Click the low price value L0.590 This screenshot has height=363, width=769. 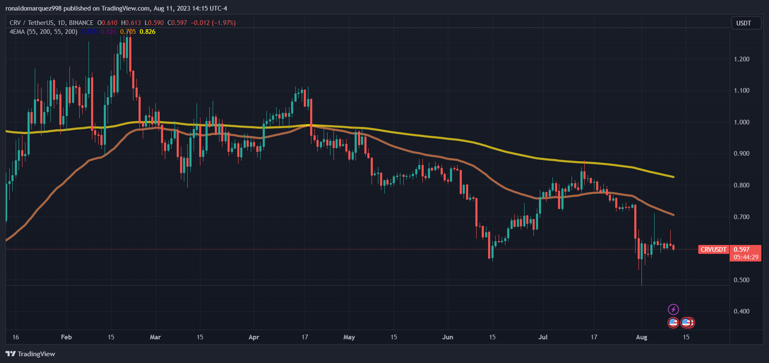tap(154, 23)
